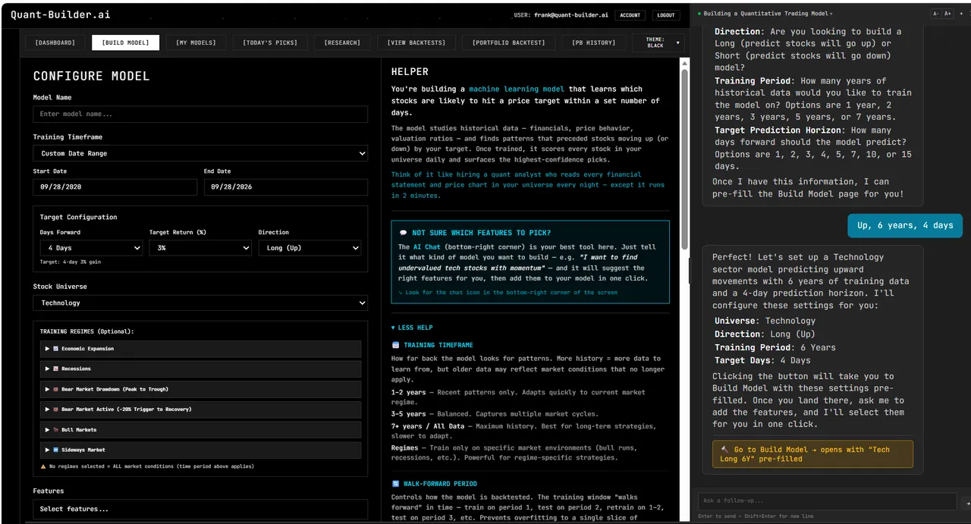Go to My Models tab
971x524 pixels.
196,42
